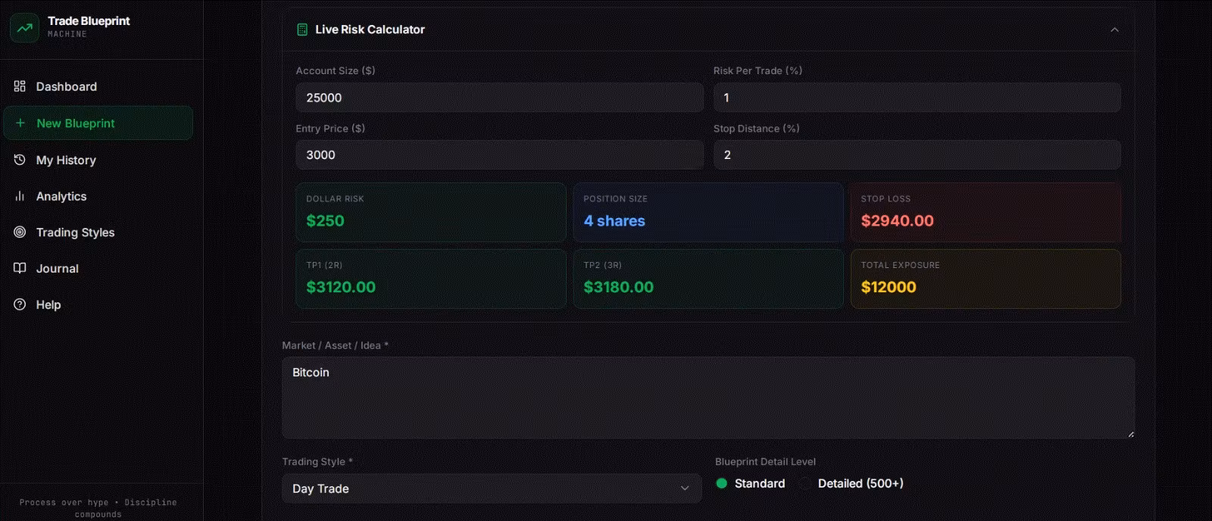Click the plus icon beside New Blueprint
The height and width of the screenshot is (521, 1212).
click(x=20, y=123)
